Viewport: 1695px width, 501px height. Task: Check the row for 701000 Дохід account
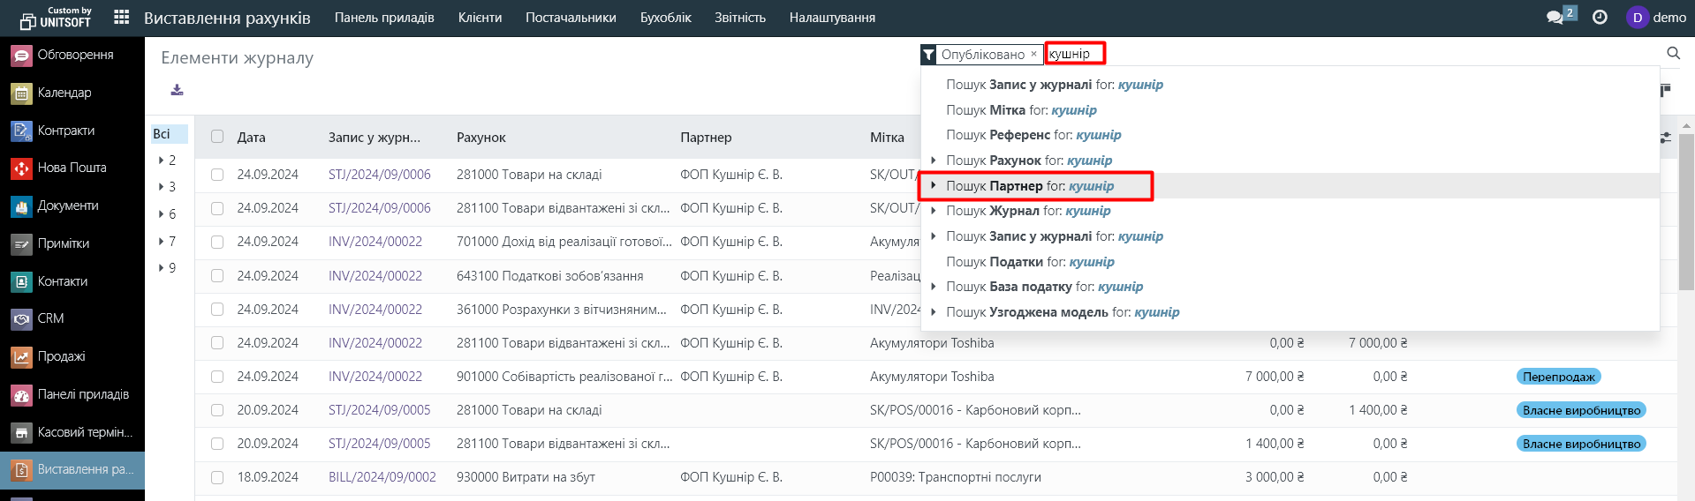[217, 242]
